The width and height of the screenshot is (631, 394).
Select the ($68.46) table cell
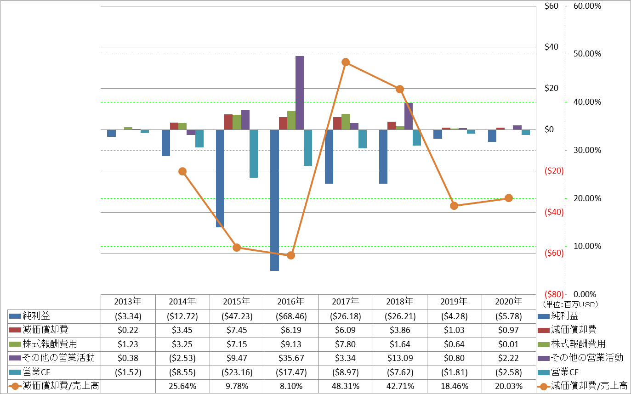tap(291, 316)
